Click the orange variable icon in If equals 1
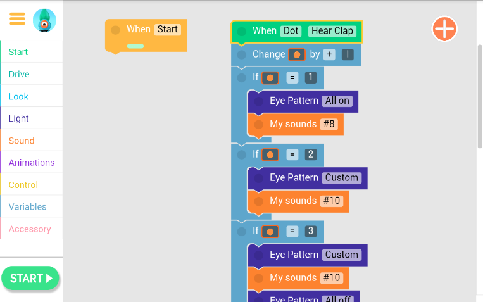 (x=270, y=78)
